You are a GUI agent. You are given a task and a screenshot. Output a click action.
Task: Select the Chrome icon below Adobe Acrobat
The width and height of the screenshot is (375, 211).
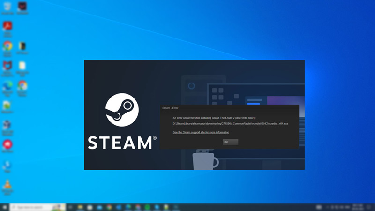tap(7, 49)
